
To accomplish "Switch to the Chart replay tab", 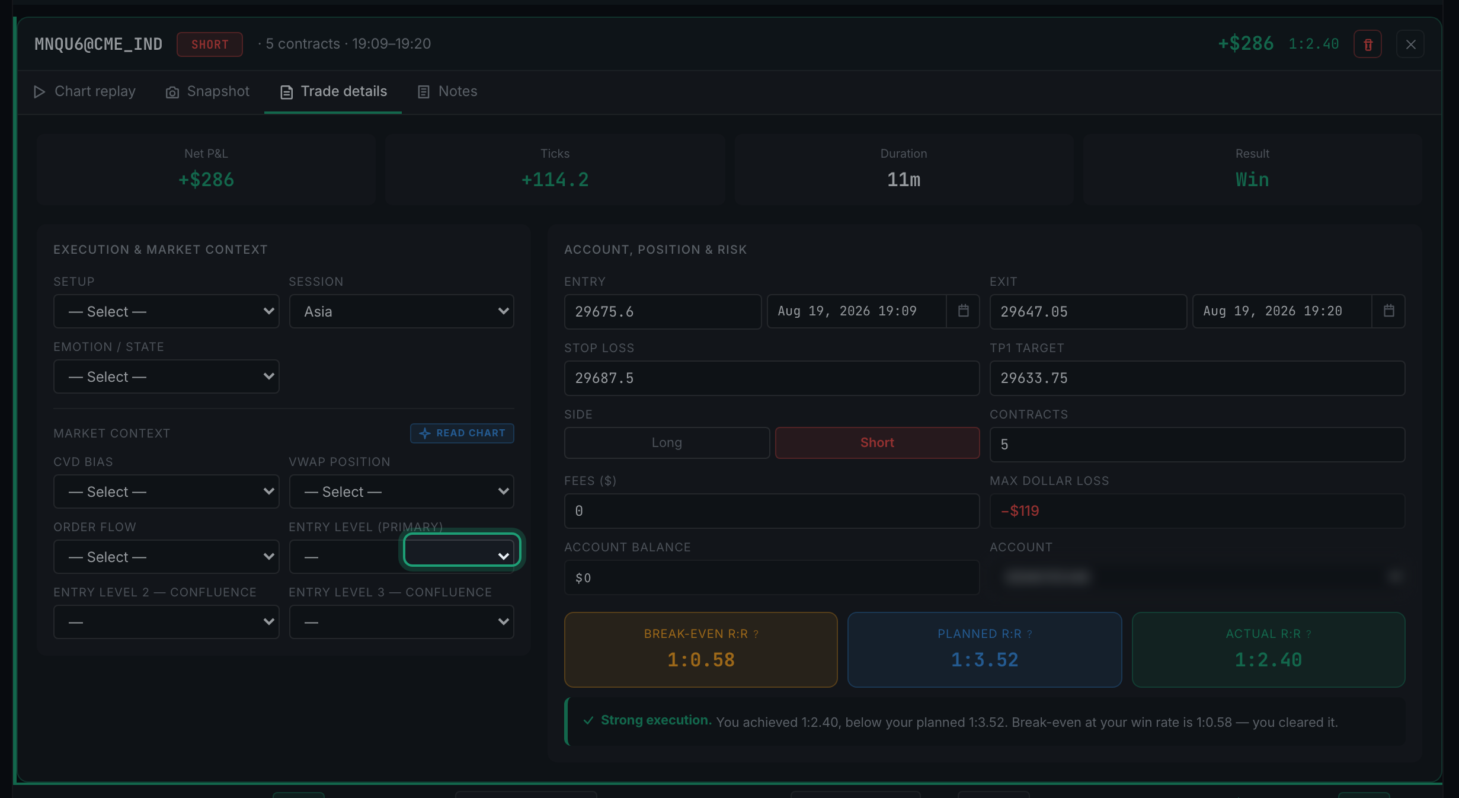I will coord(85,92).
